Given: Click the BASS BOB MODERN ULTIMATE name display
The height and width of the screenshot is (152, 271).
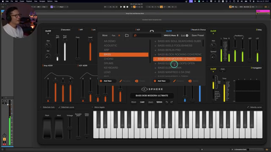Looking at the screenshot, I should pyautogui.click(x=152, y=95).
